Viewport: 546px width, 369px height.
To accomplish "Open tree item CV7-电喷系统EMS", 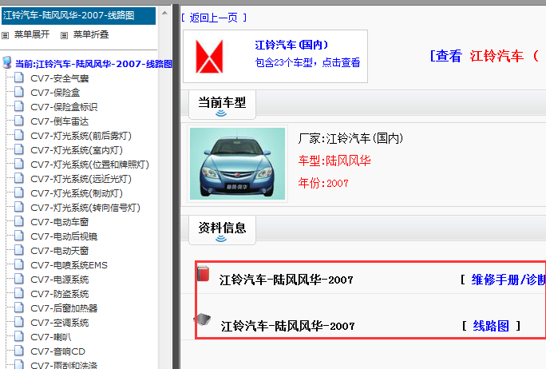I will click(x=69, y=265).
